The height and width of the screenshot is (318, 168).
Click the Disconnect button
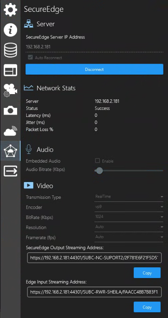click(x=94, y=69)
